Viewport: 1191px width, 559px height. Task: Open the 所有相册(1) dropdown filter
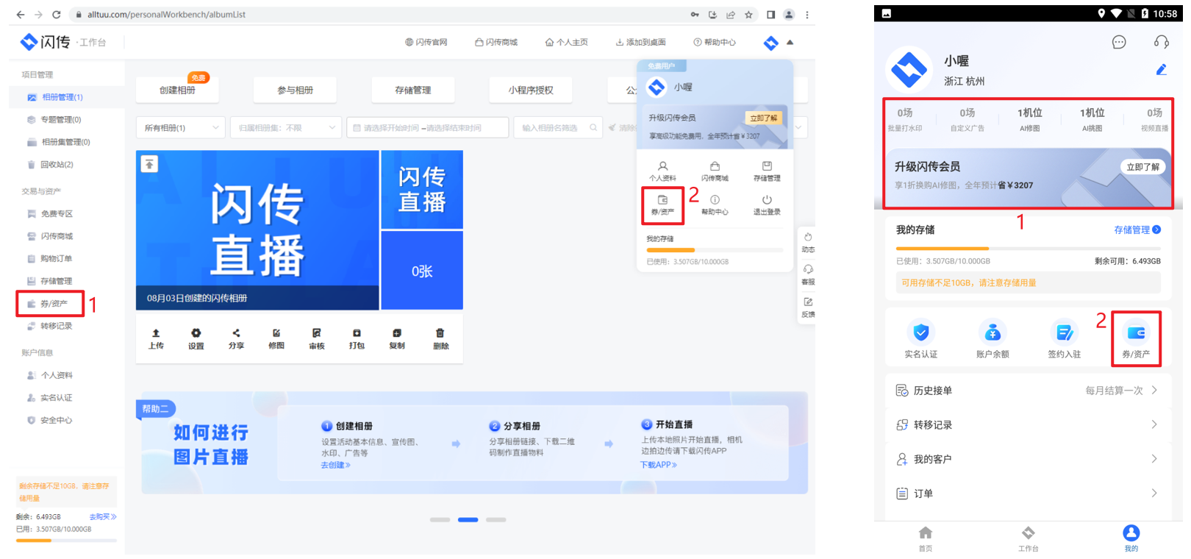tap(181, 128)
